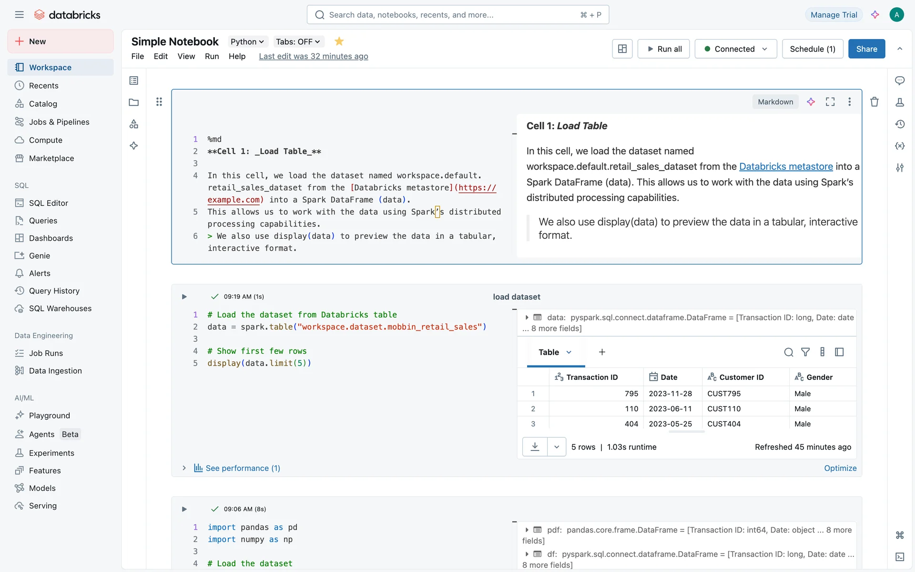Viewport: 915px width, 572px height.
Task: Filter the results table rows
Action: (x=805, y=352)
